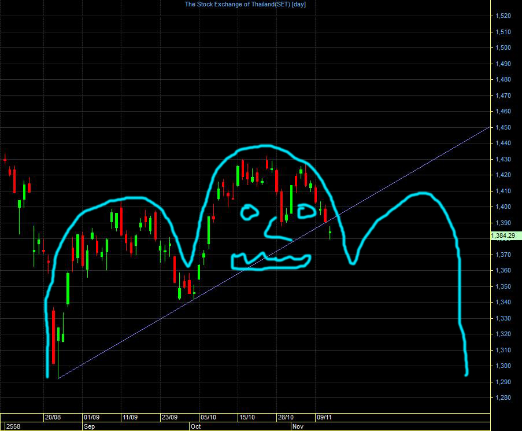Click the 01/09 date label
The image size is (522, 431).
[91, 417]
